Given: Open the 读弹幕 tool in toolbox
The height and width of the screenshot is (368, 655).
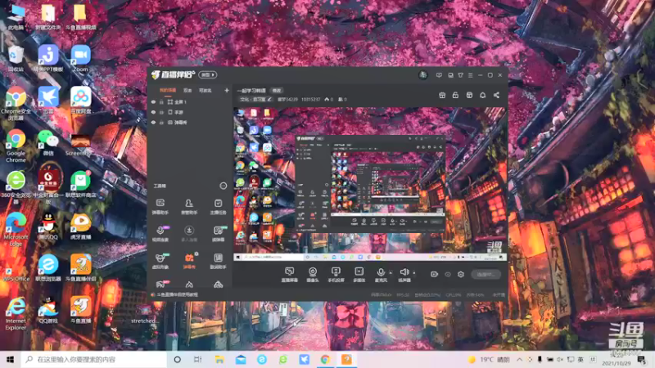Looking at the screenshot, I should click(218, 234).
